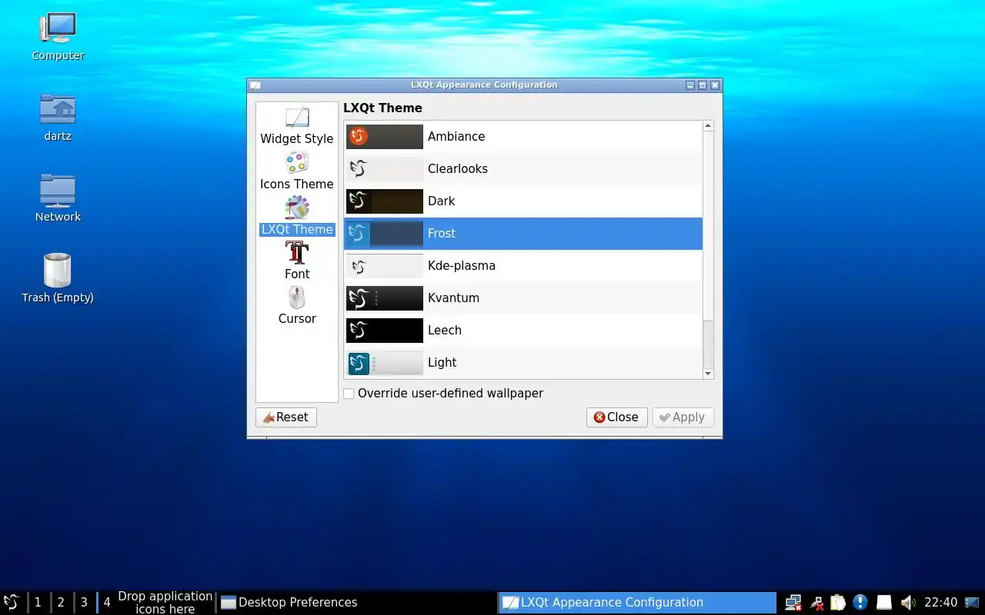
Task: Open the Icons Theme section
Action: pos(297,171)
